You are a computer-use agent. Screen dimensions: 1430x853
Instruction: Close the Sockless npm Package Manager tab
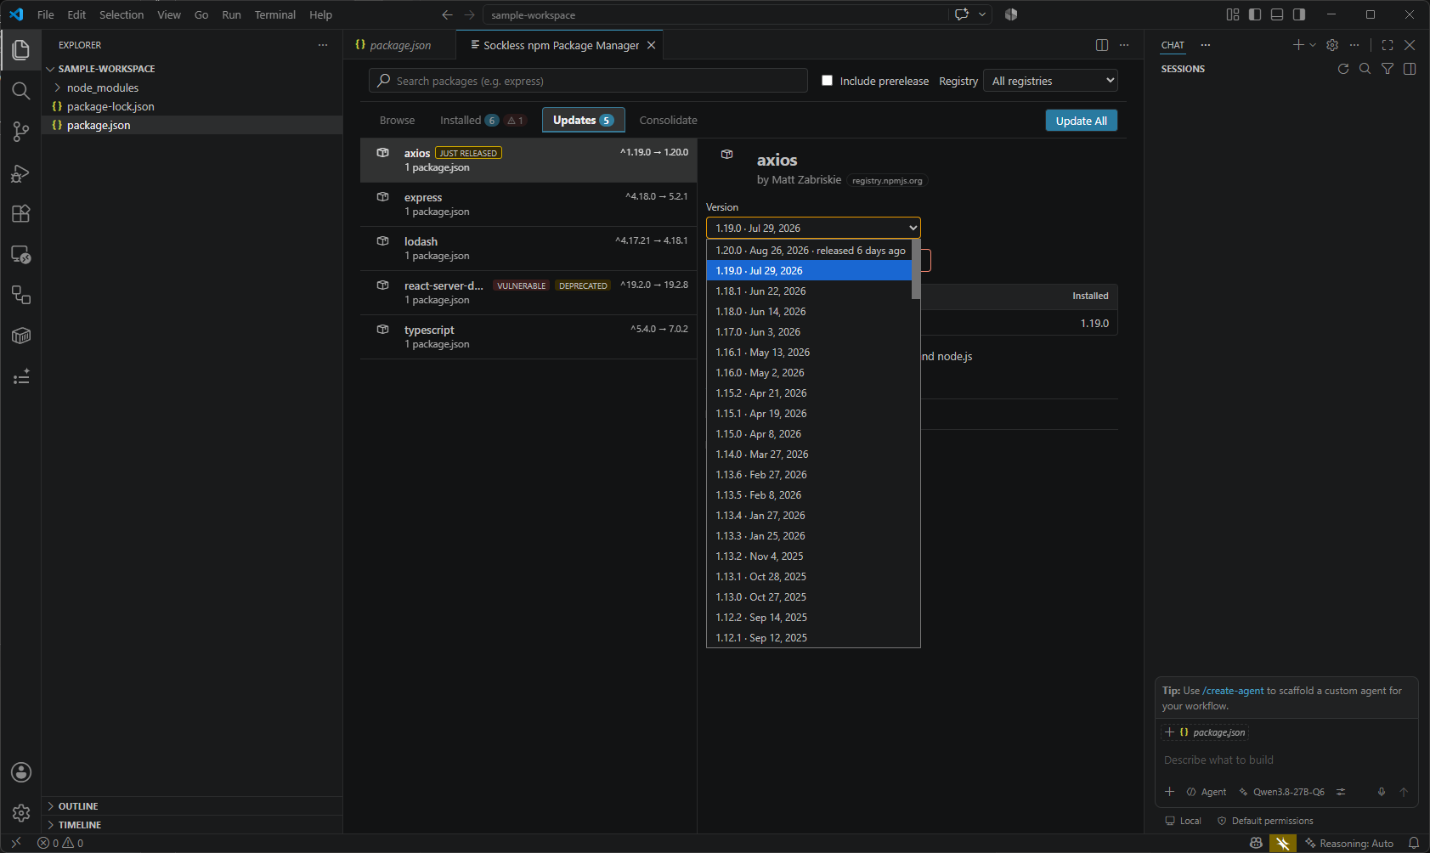[652, 45]
